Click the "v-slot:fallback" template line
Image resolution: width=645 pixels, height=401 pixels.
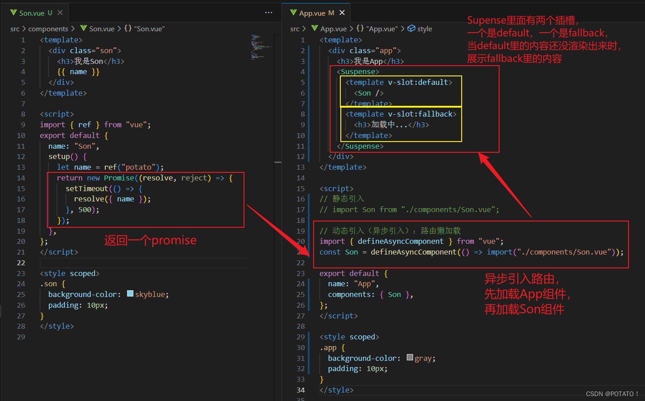click(x=401, y=114)
